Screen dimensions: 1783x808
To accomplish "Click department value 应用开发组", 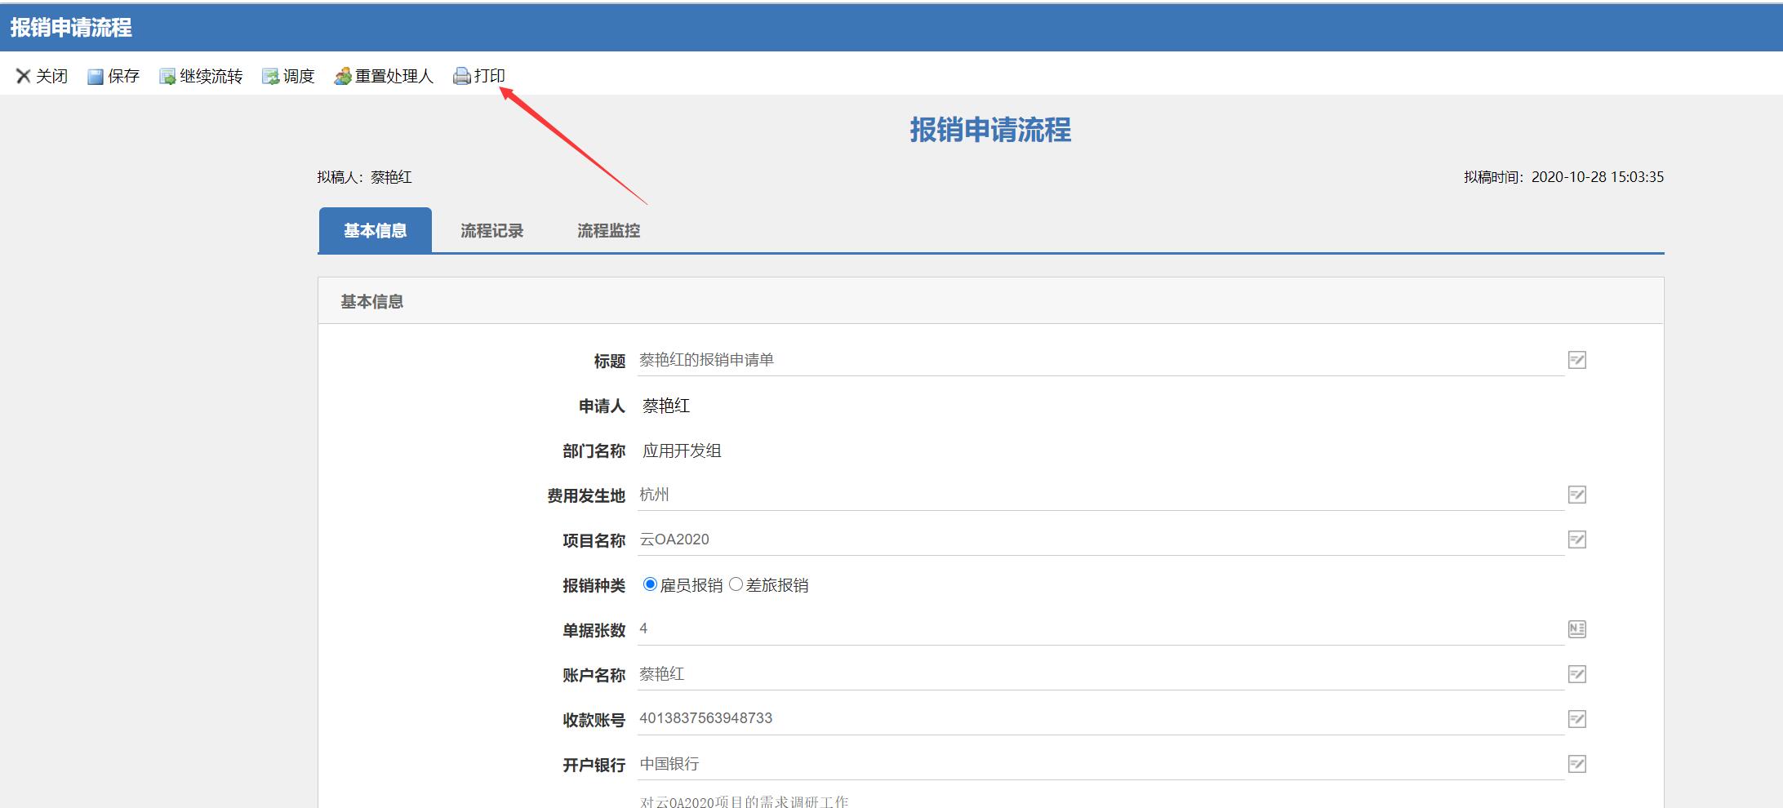I will click(x=682, y=451).
